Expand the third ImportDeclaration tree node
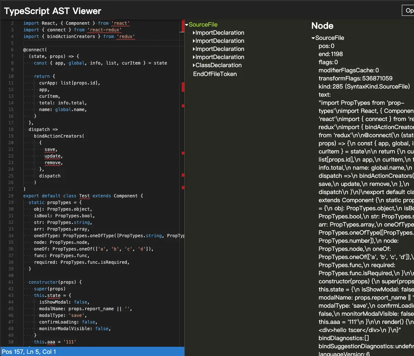Image resolution: width=414 pixels, height=356 pixels. pos(194,49)
